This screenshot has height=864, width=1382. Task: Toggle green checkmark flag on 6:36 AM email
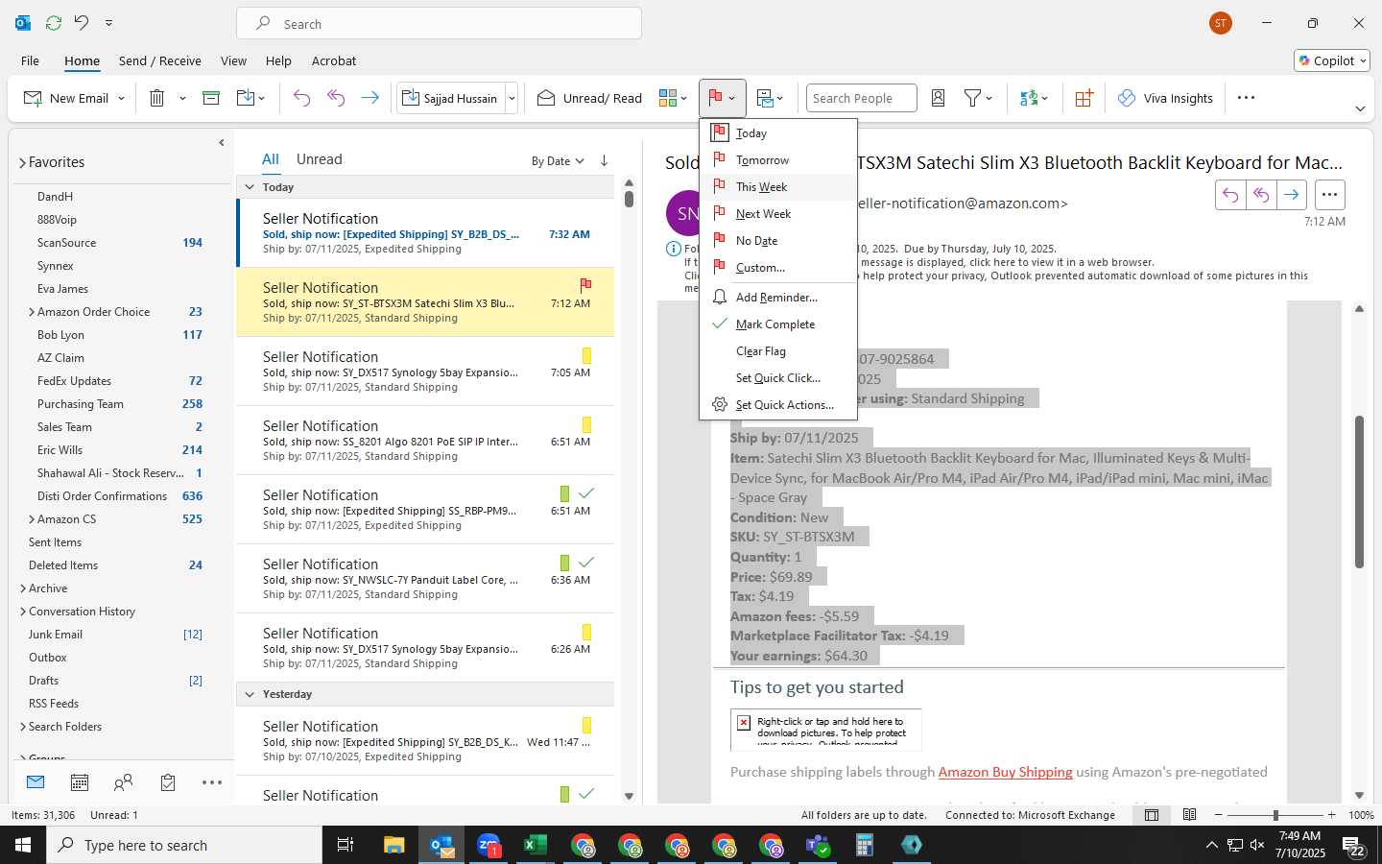[586, 562]
